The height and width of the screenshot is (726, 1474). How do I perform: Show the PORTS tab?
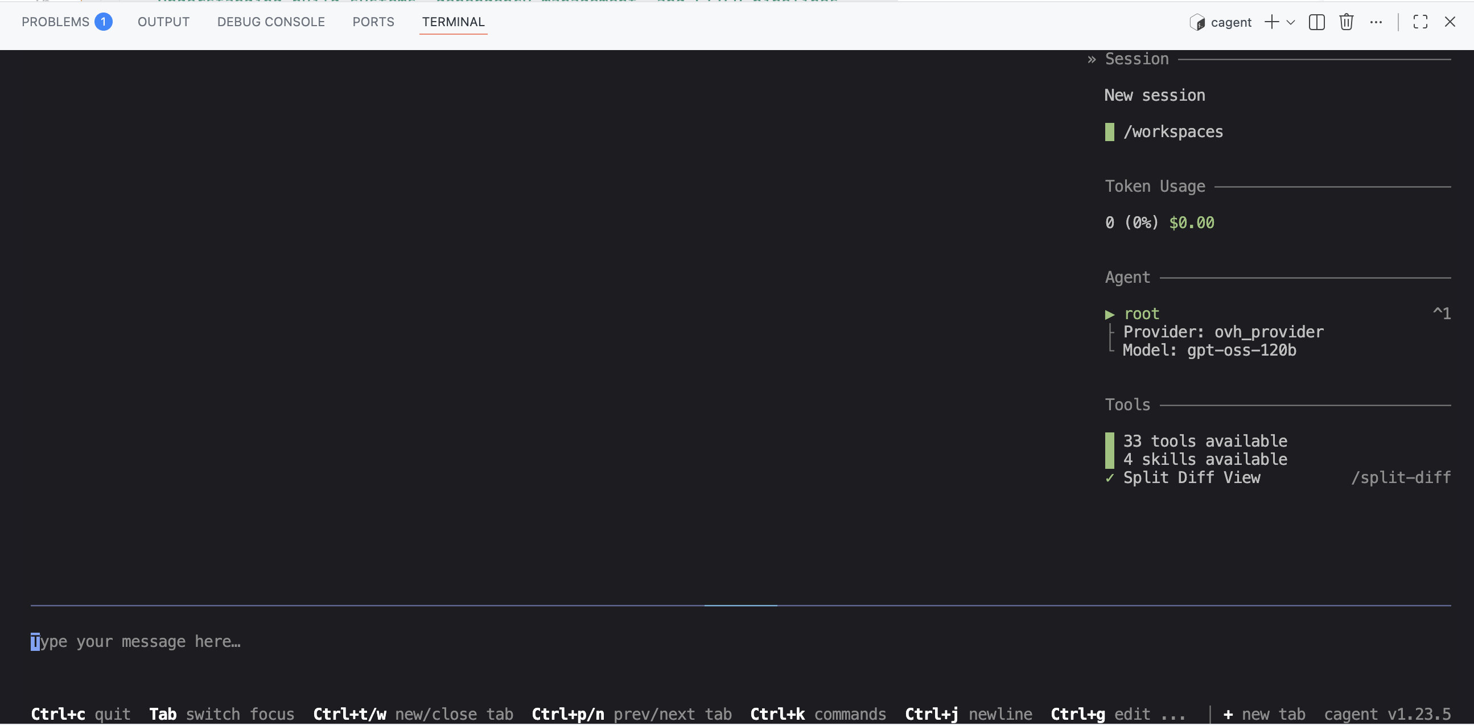point(373,22)
